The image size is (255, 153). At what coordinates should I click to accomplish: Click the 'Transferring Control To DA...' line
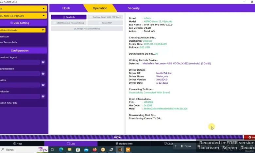click(x=145, y=118)
